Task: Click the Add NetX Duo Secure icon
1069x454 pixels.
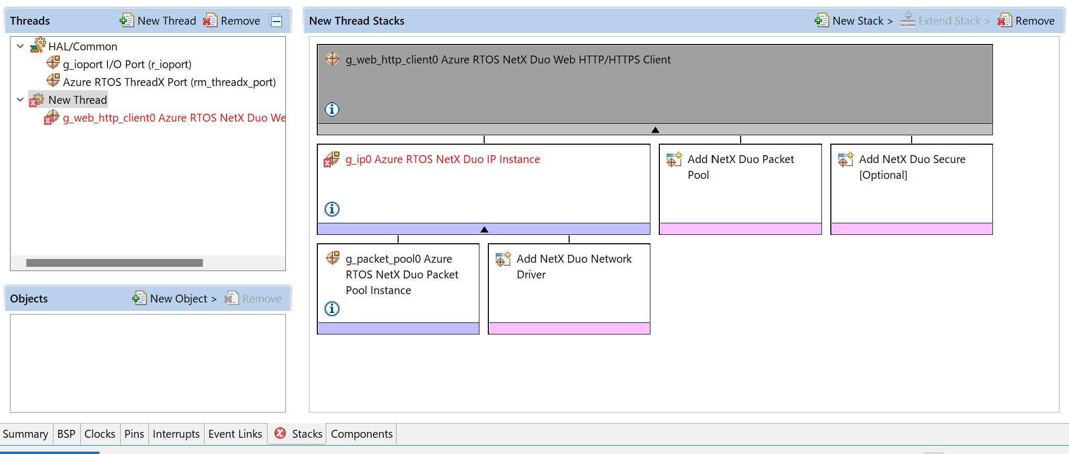Action: 846,159
